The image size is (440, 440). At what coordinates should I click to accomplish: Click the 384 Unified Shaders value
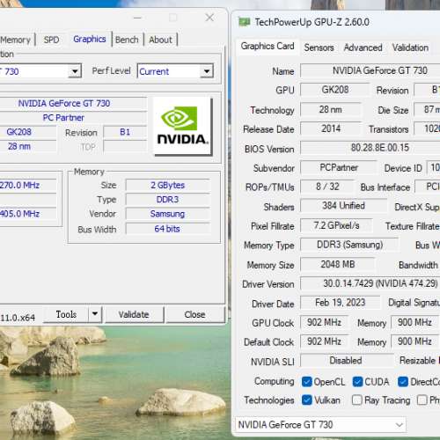(343, 206)
